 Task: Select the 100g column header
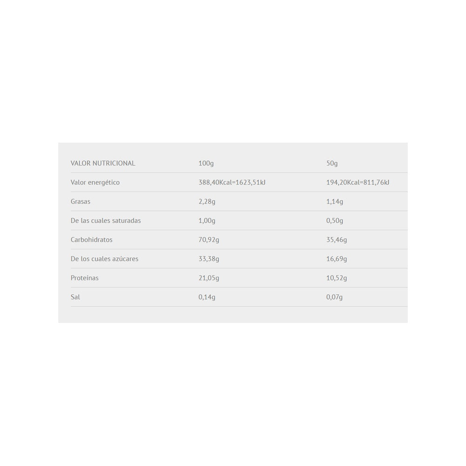tap(206, 163)
